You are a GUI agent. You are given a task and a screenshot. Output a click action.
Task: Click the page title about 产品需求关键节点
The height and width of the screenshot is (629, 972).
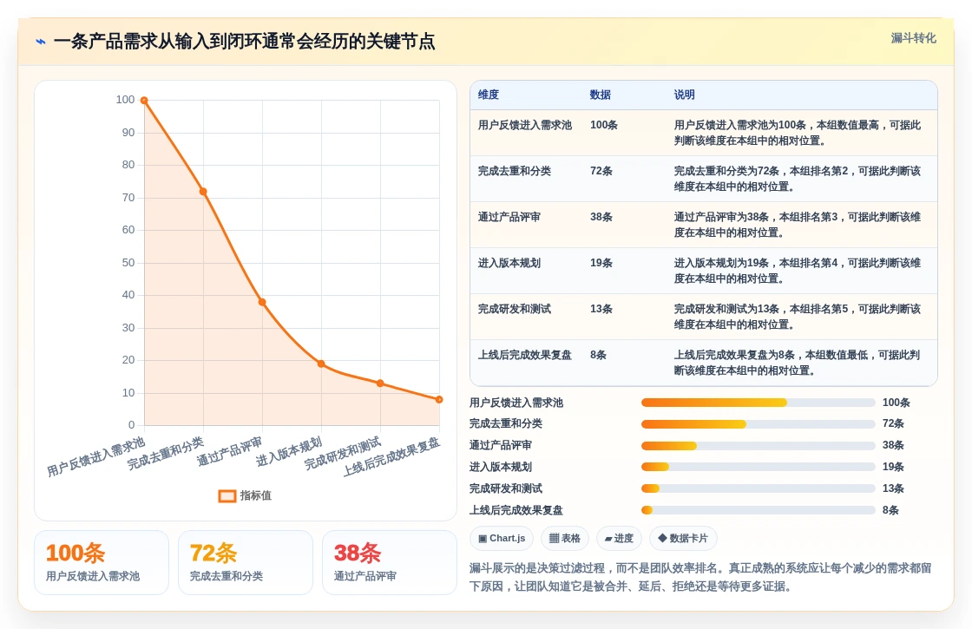click(244, 42)
